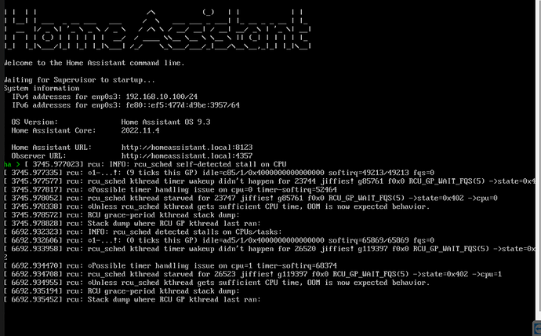541x336 pixels.
Task: Click the vertical scrollbar on right edge
Action: tap(538, 160)
